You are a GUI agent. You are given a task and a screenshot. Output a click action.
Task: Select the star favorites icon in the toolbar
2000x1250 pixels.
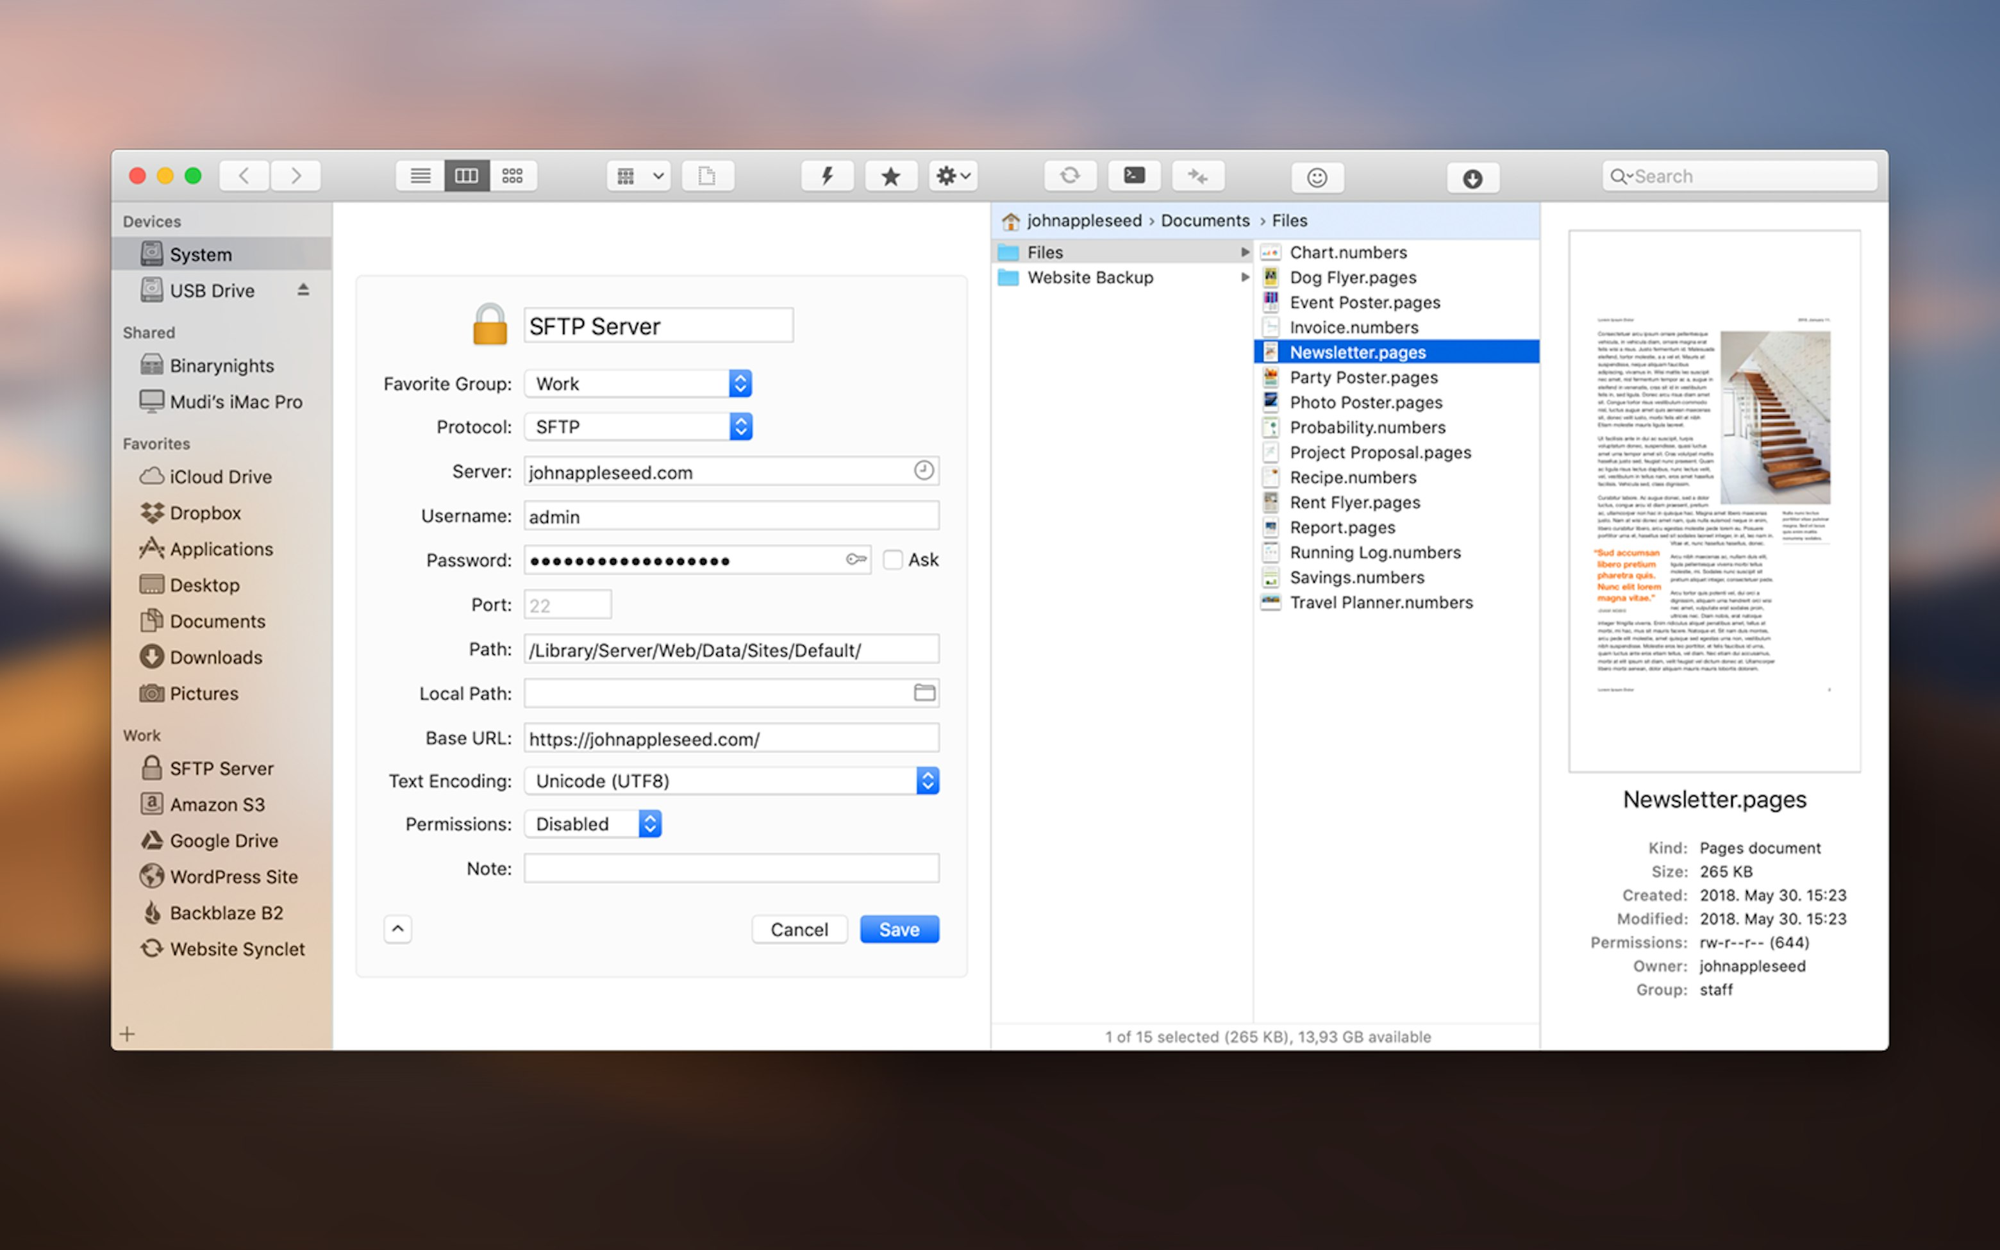pyautogui.click(x=890, y=175)
